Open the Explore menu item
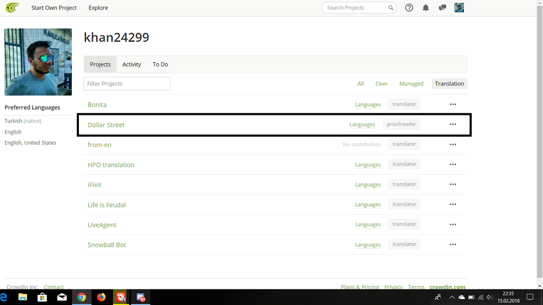This screenshot has width=543, height=305. pyautogui.click(x=98, y=8)
